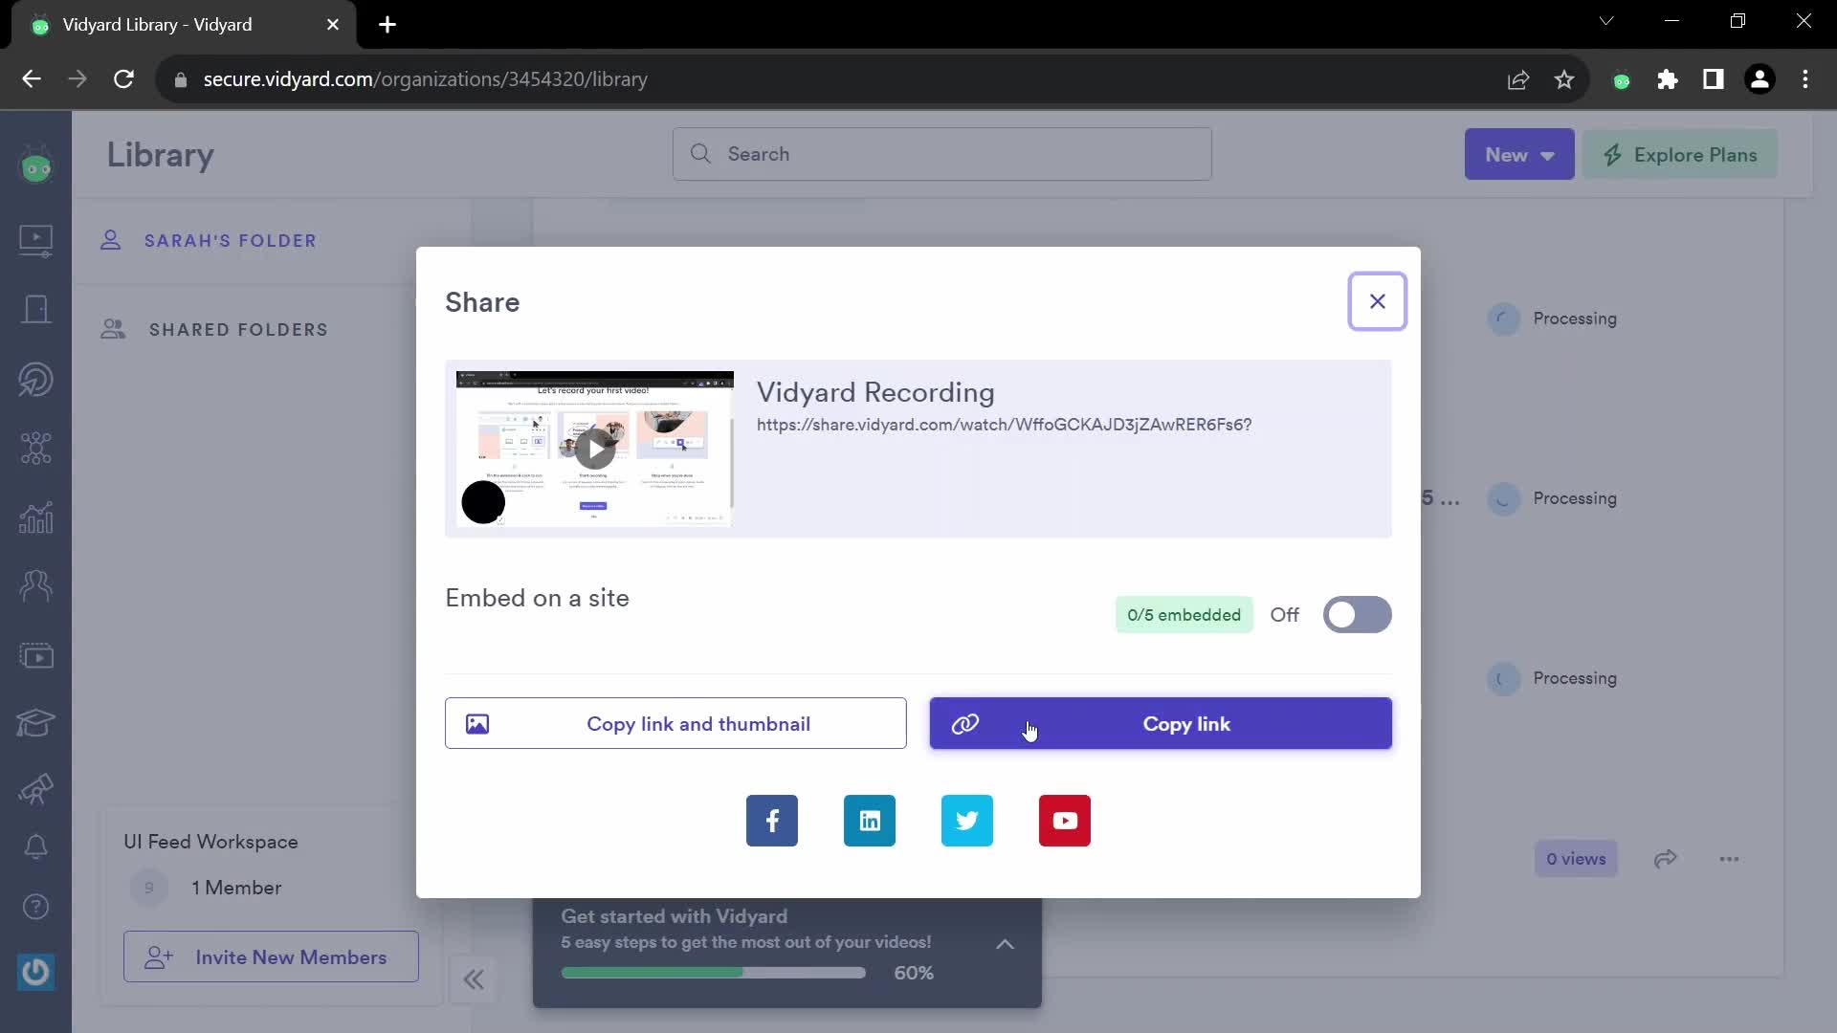Click the Vidyard extension icon in toolbar
This screenshot has height=1033, width=1837.
(1622, 81)
